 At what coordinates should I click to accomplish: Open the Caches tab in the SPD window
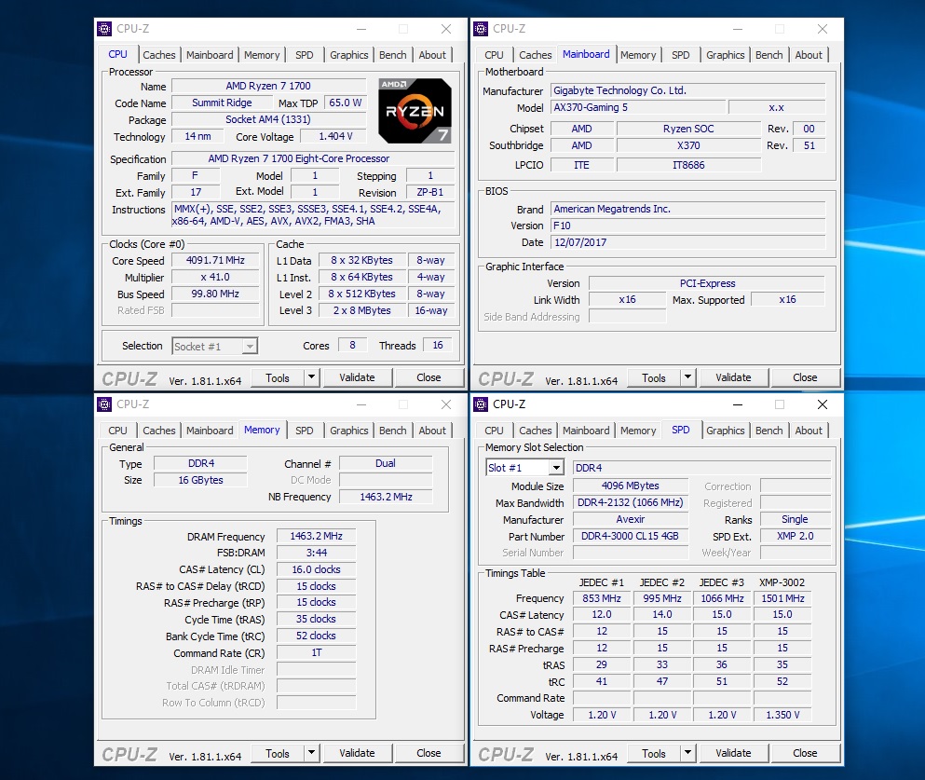coord(535,431)
